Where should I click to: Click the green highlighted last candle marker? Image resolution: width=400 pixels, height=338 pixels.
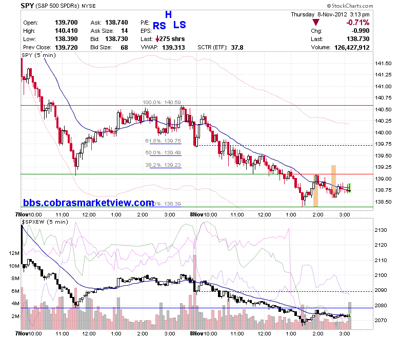click(350, 188)
